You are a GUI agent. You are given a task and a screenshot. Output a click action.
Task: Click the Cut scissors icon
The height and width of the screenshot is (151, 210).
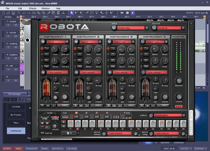[x=34, y=13]
